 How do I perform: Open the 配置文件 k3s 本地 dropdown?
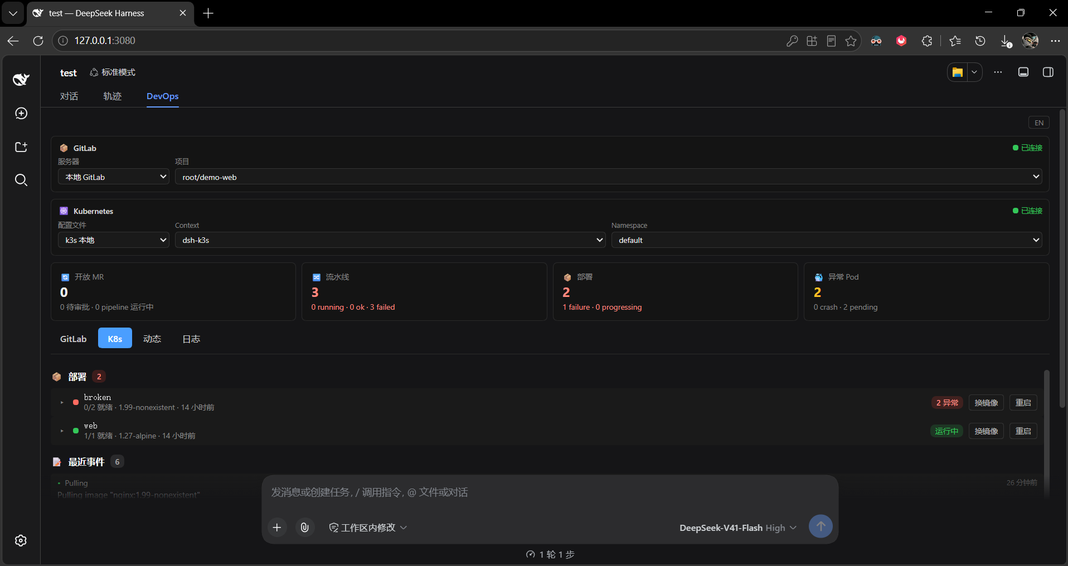pyautogui.click(x=114, y=240)
